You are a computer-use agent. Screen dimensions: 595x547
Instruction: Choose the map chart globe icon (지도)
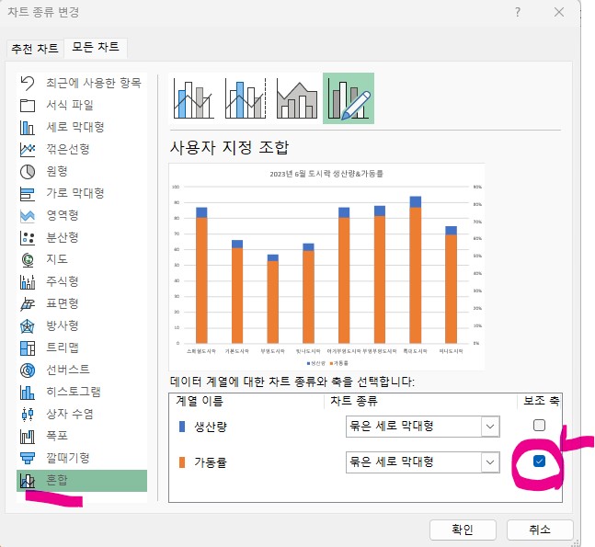point(28,260)
